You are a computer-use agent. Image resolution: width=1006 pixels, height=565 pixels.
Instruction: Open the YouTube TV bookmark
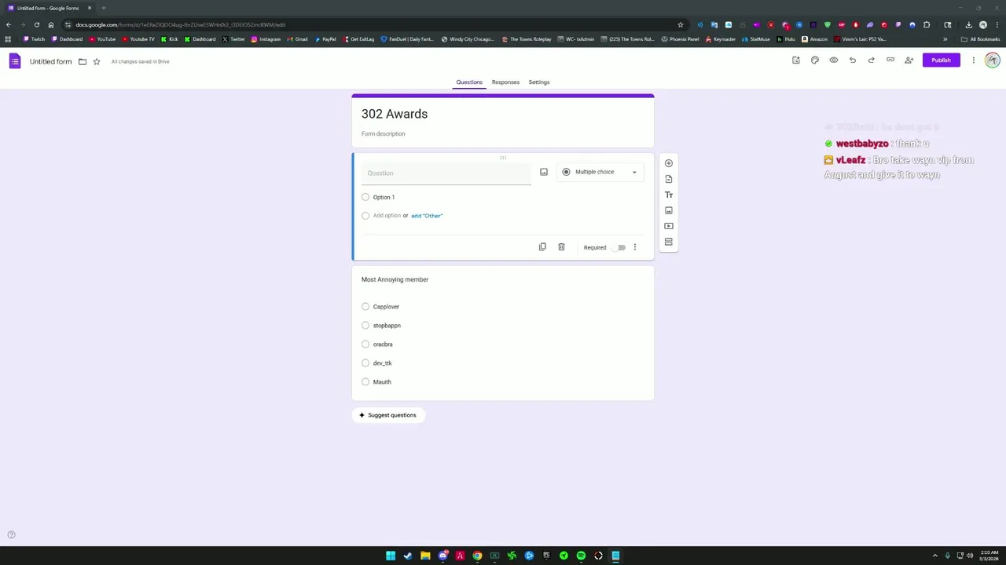click(x=138, y=39)
